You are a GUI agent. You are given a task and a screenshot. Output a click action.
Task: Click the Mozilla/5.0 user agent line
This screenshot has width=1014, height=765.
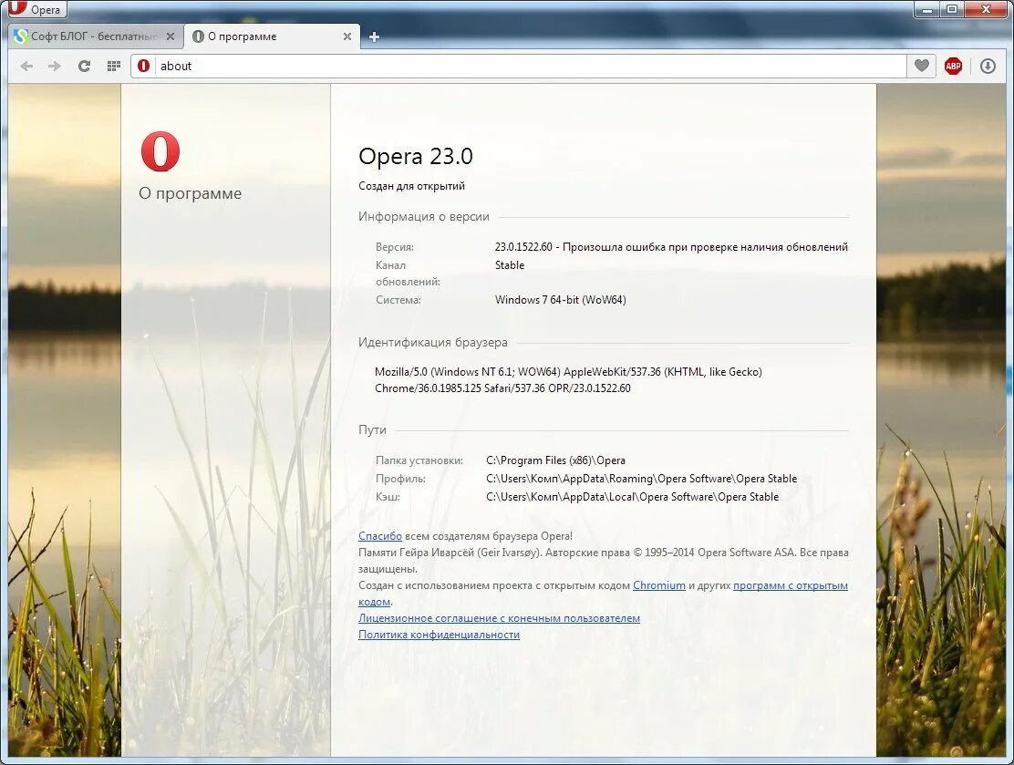pyautogui.click(x=568, y=372)
